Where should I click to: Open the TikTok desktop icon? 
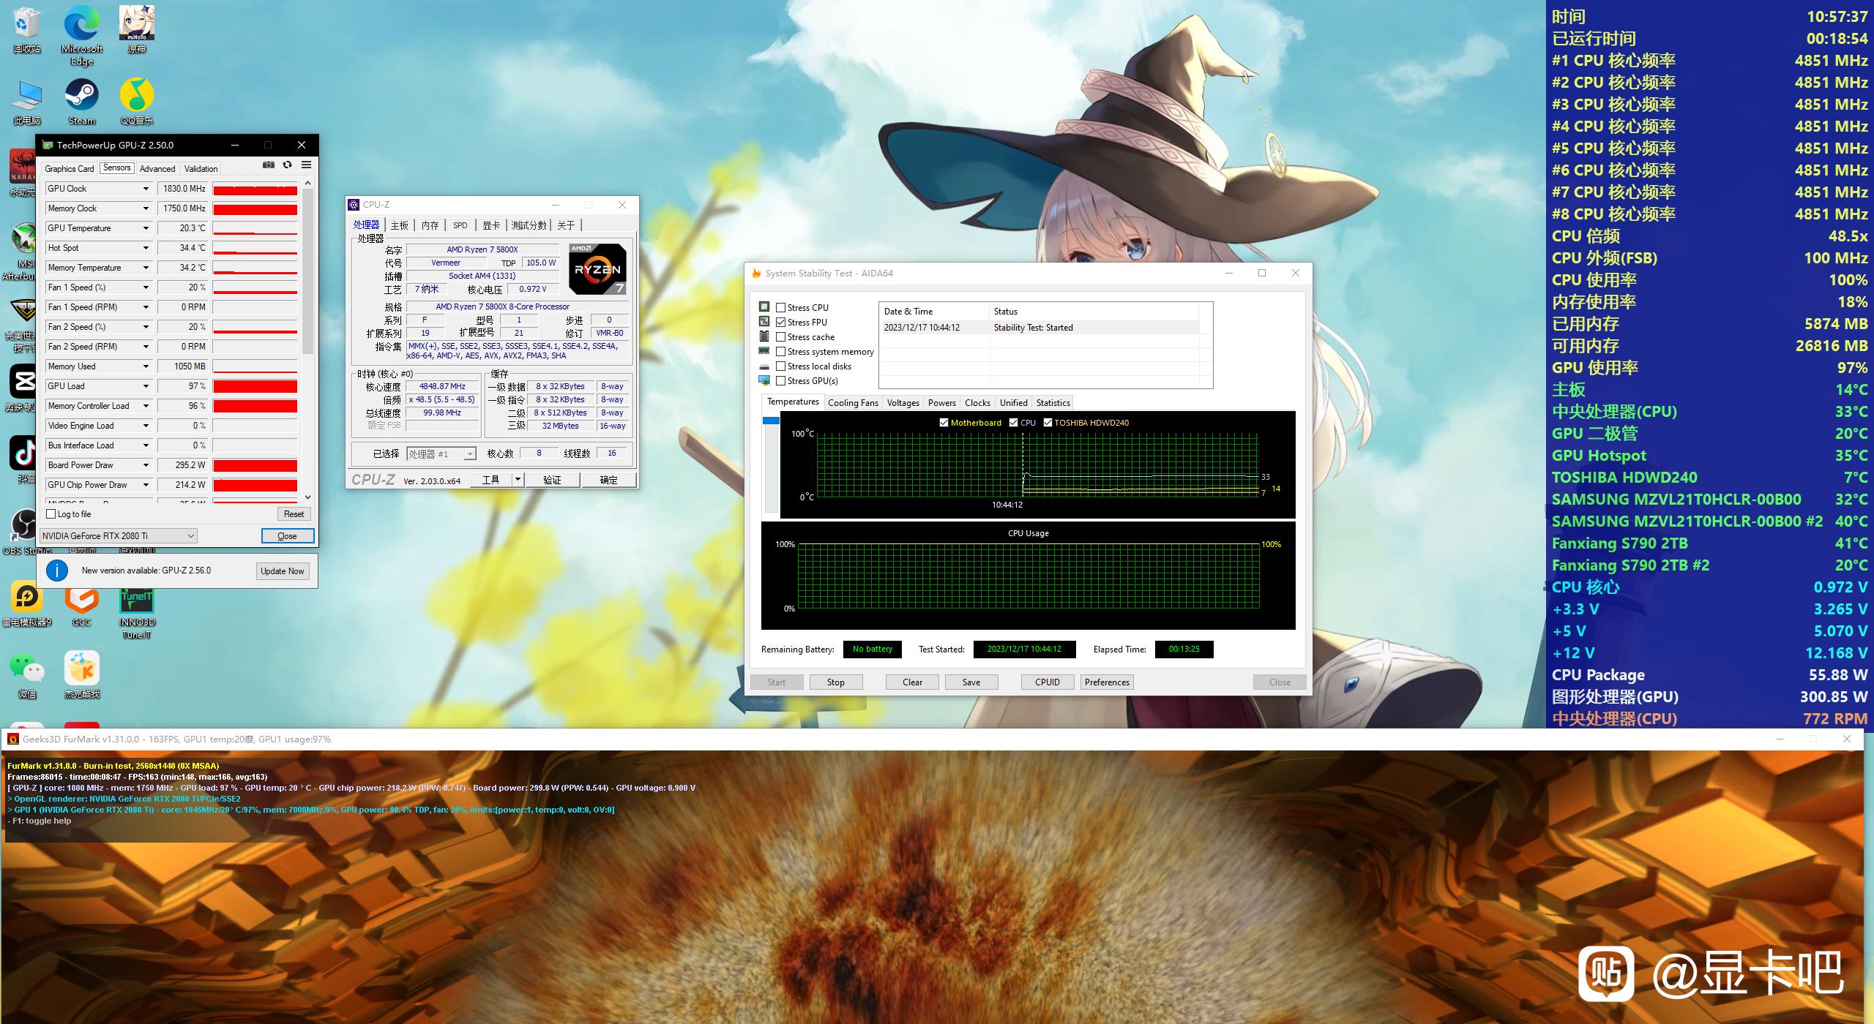coord(22,459)
